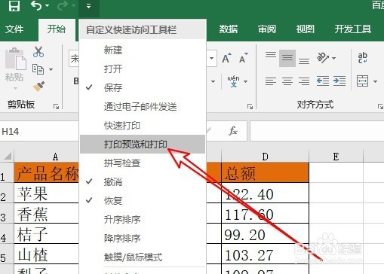
Task: Uncheck 恢复 in the toolbar menu
Action: point(143,200)
